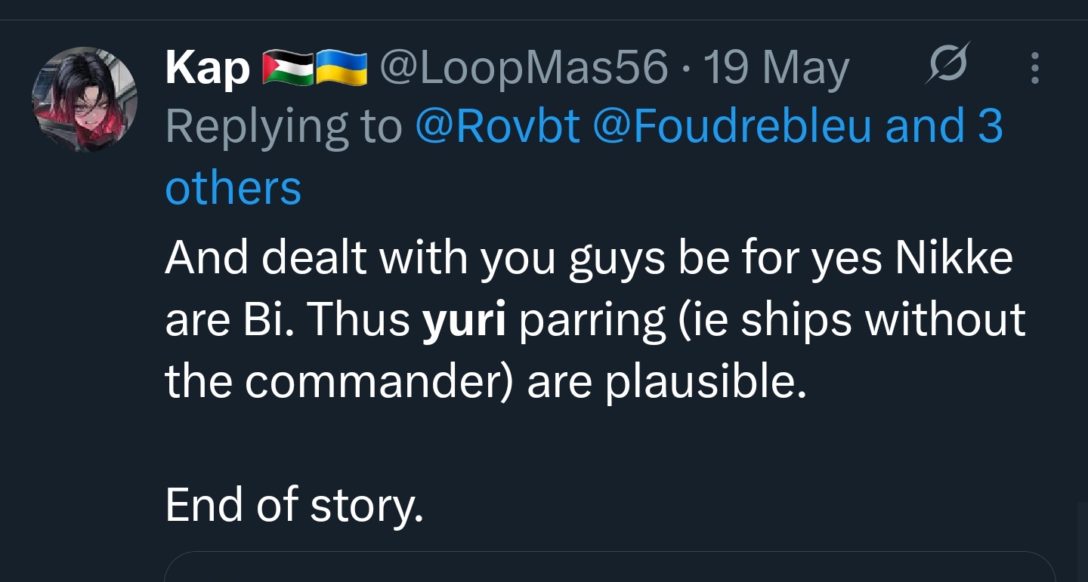
Task: Click the bold word "yuri"
Action: click(464, 320)
